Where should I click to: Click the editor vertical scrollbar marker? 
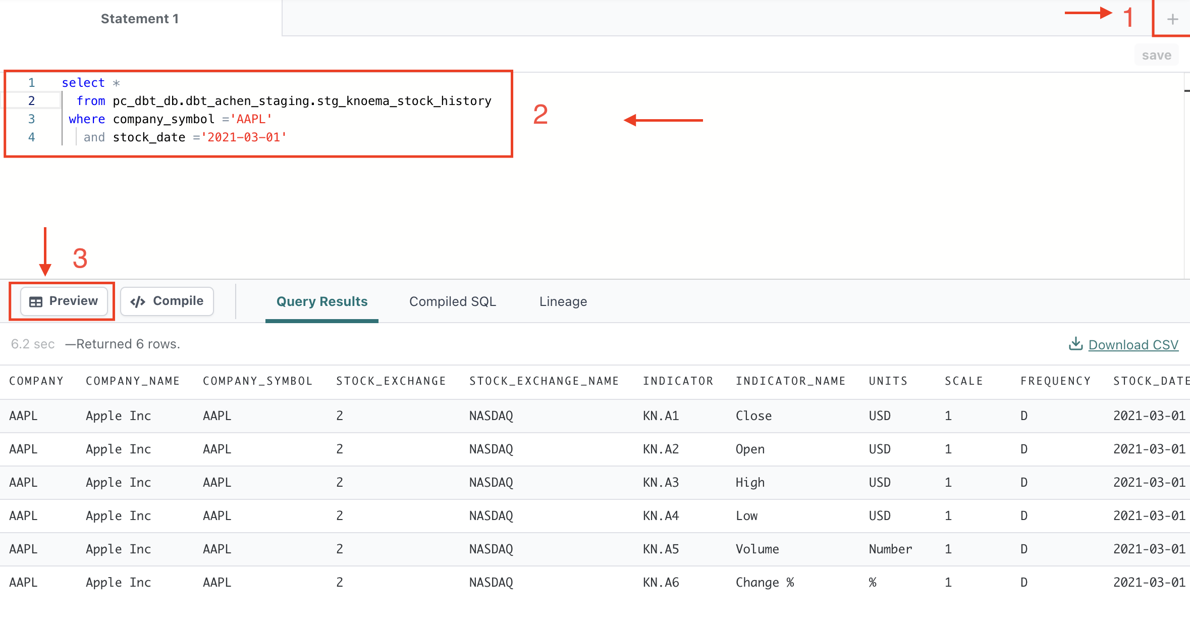pyautogui.click(x=1186, y=91)
